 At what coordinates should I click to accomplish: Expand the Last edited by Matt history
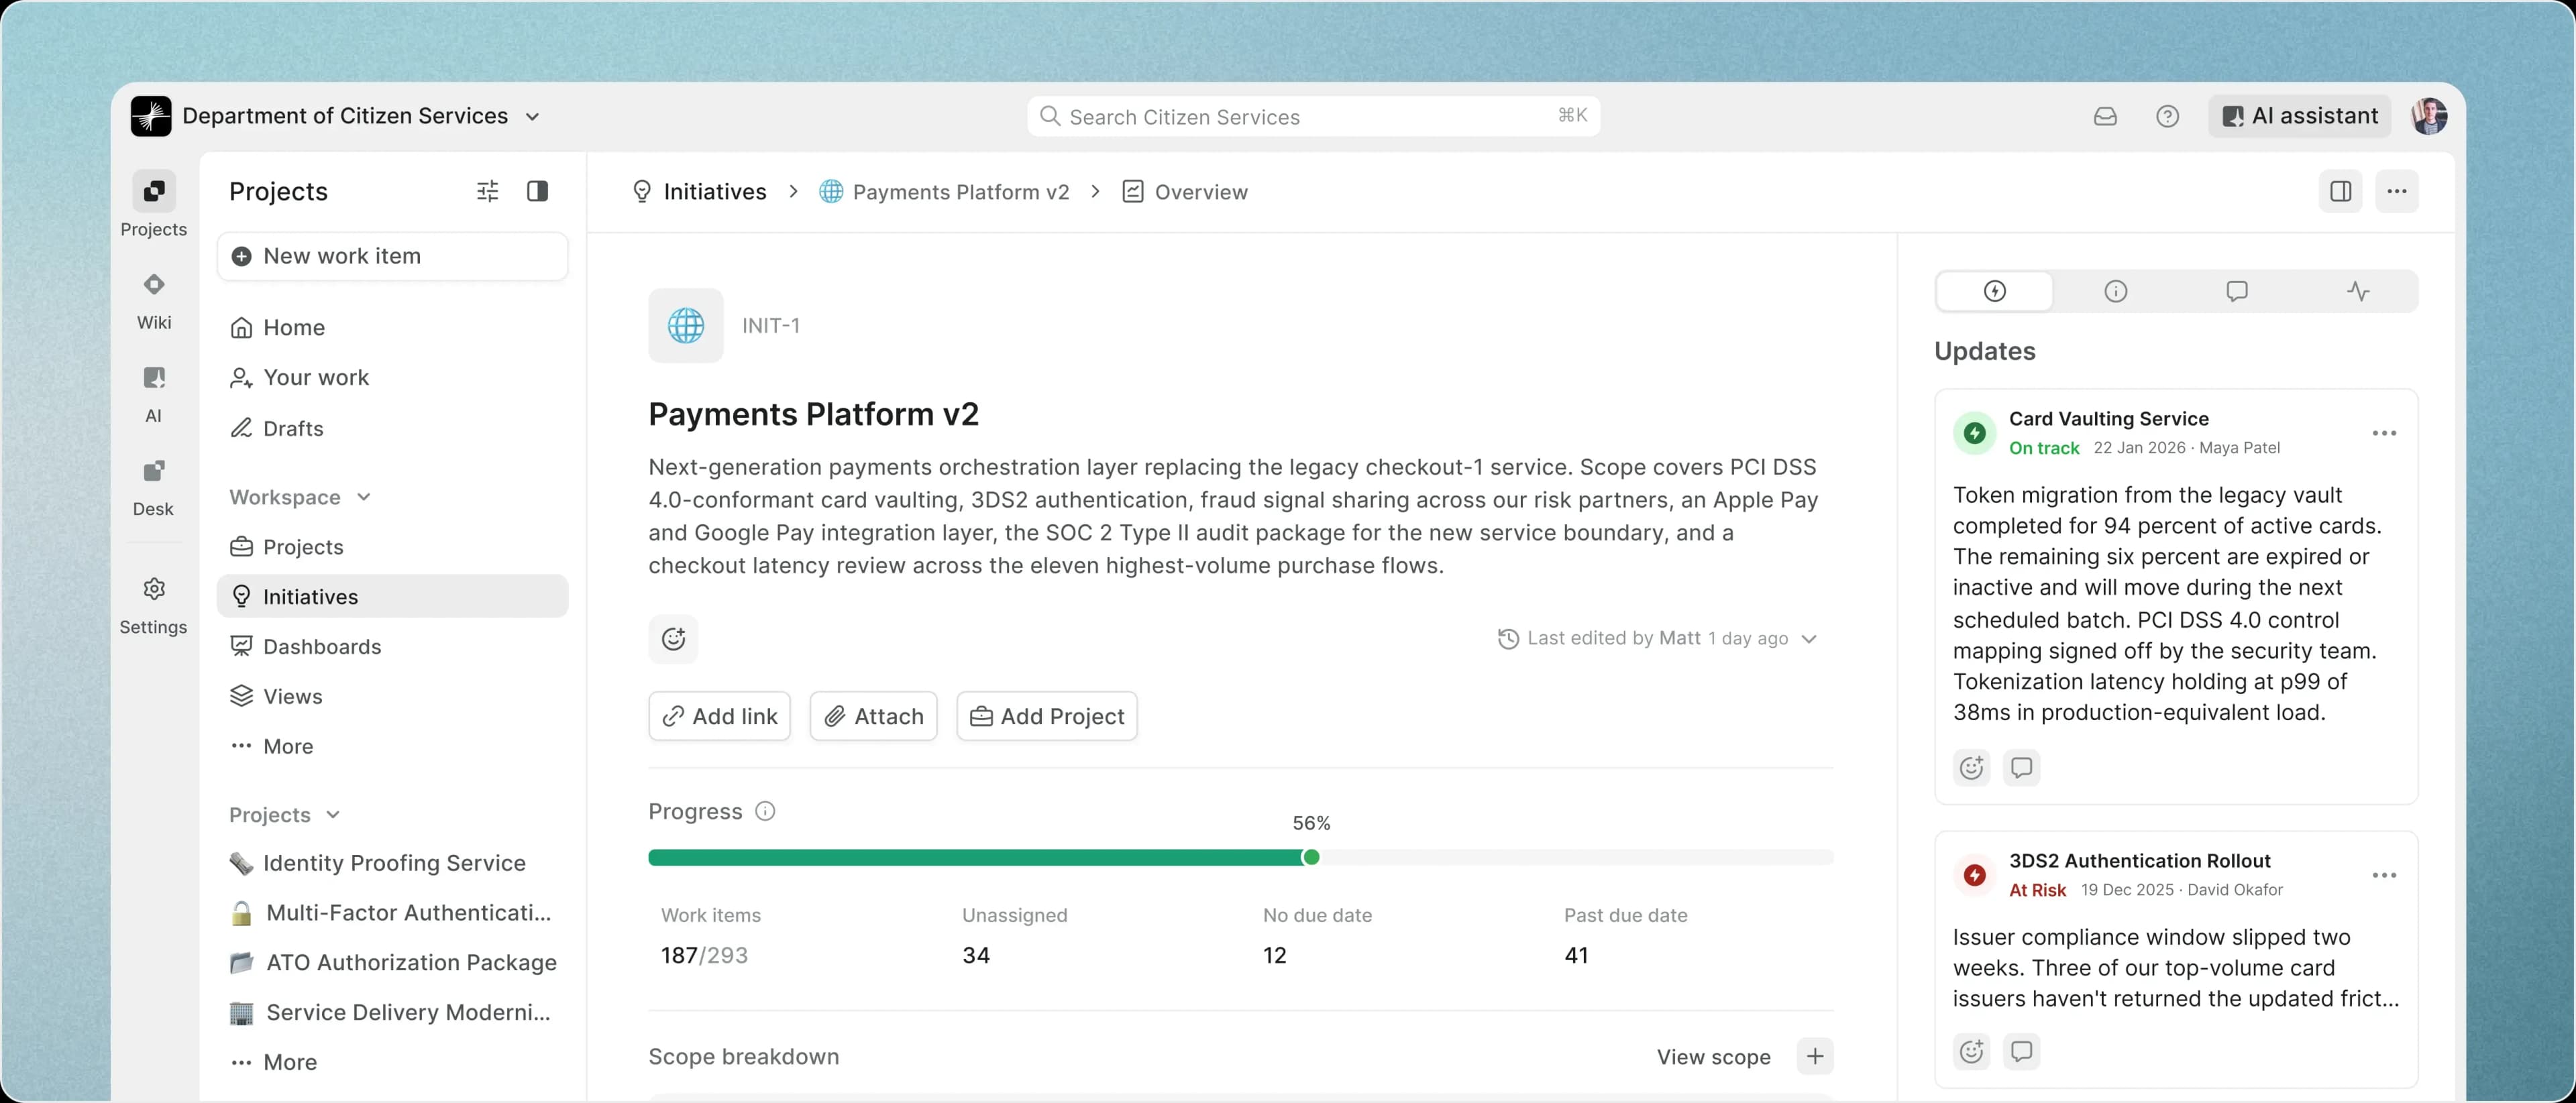1808,638
